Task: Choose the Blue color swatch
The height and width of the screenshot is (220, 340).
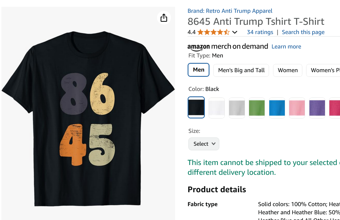Action: (x=277, y=108)
